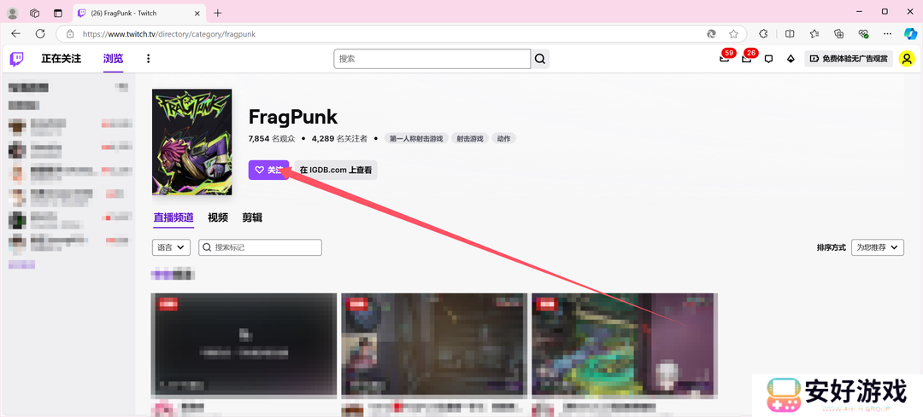This screenshot has height=417, width=923.
Task: Open the Edge Copilot icon
Action: tap(910, 34)
